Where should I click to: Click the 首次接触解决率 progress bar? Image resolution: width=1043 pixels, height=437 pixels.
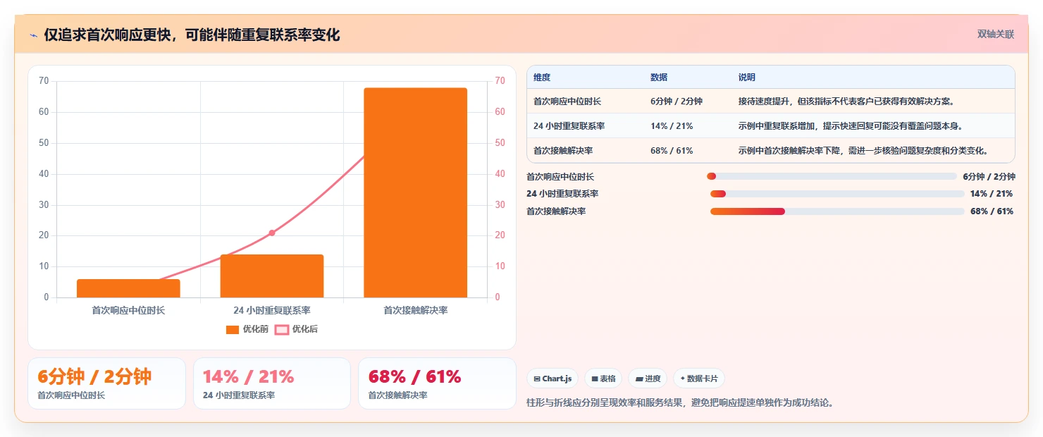point(837,211)
